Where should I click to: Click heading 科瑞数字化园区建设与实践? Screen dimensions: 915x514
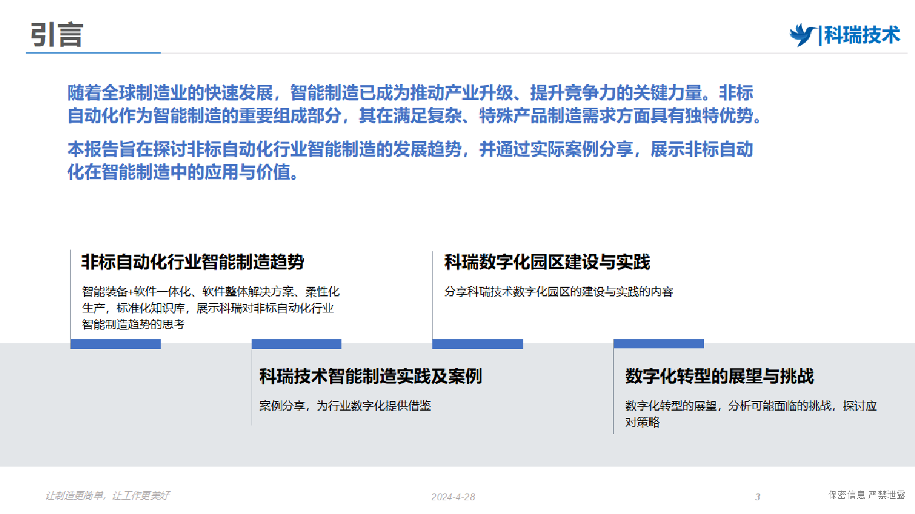pyautogui.click(x=547, y=262)
